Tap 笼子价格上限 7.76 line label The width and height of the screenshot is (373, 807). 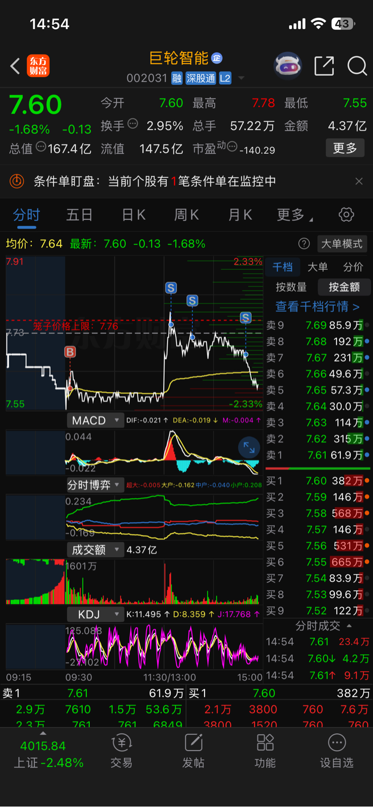75,326
